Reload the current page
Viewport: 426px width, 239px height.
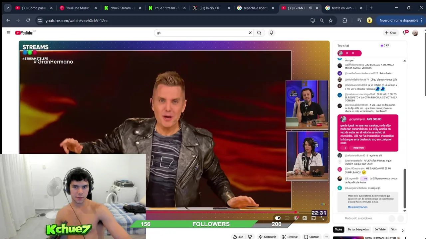coord(28,20)
